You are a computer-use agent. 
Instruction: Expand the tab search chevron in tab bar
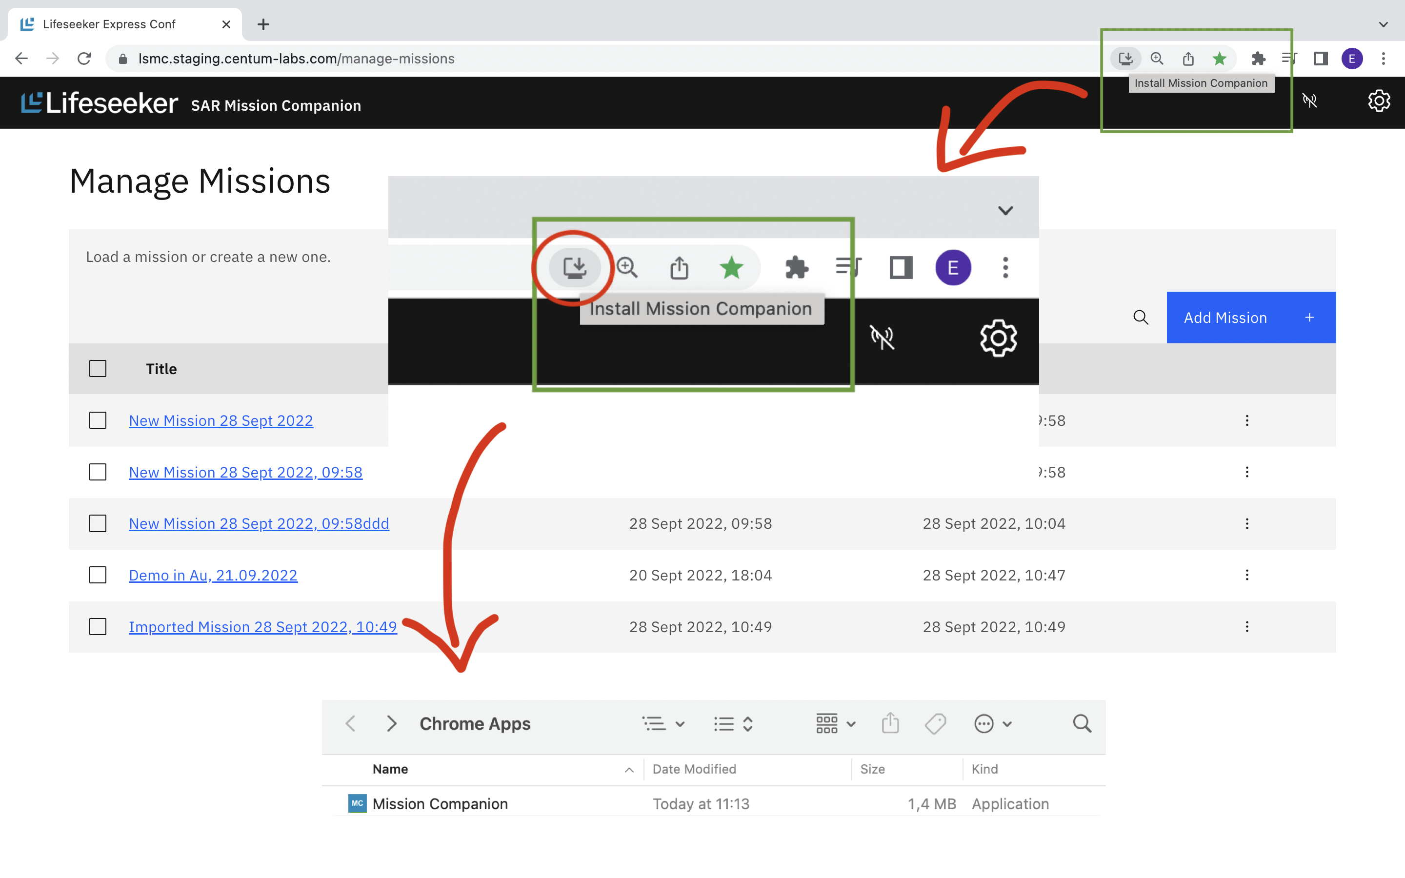[x=1383, y=24]
